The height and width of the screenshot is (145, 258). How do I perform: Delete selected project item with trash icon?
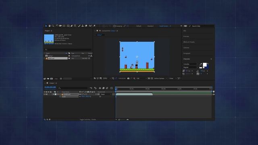61,79
